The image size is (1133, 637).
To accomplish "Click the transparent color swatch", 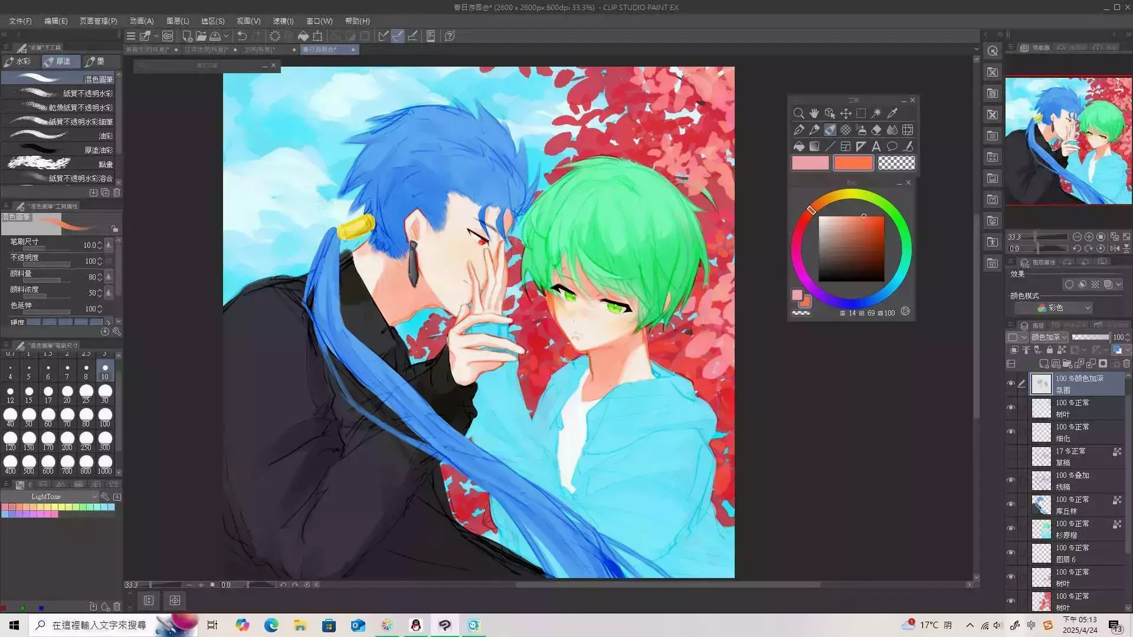I will 896,163.
